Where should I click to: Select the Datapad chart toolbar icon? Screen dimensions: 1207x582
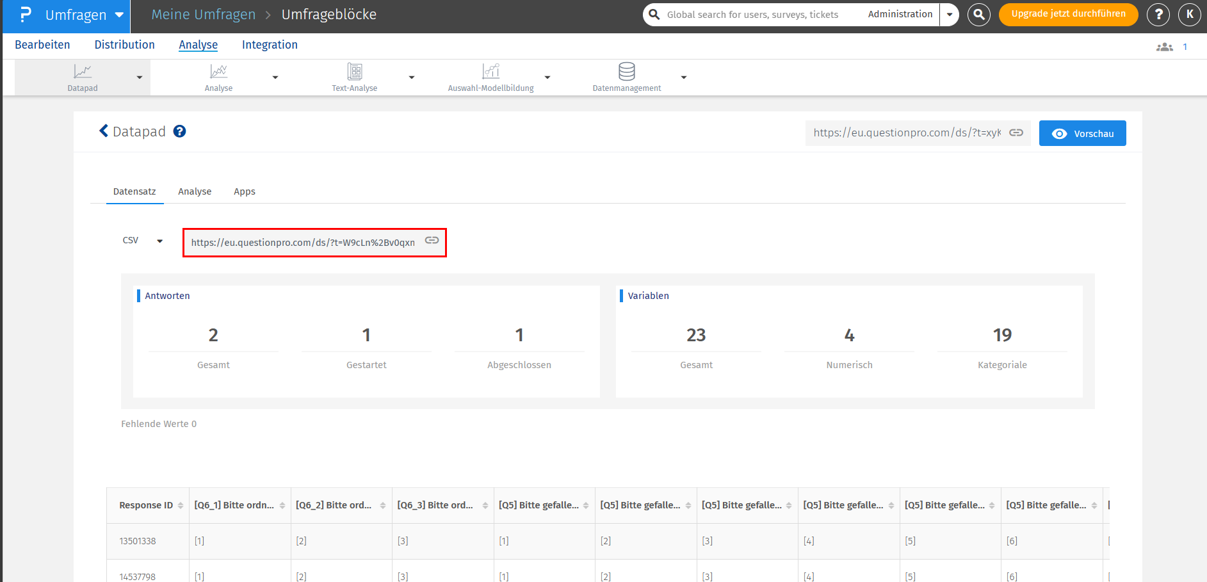click(x=83, y=71)
